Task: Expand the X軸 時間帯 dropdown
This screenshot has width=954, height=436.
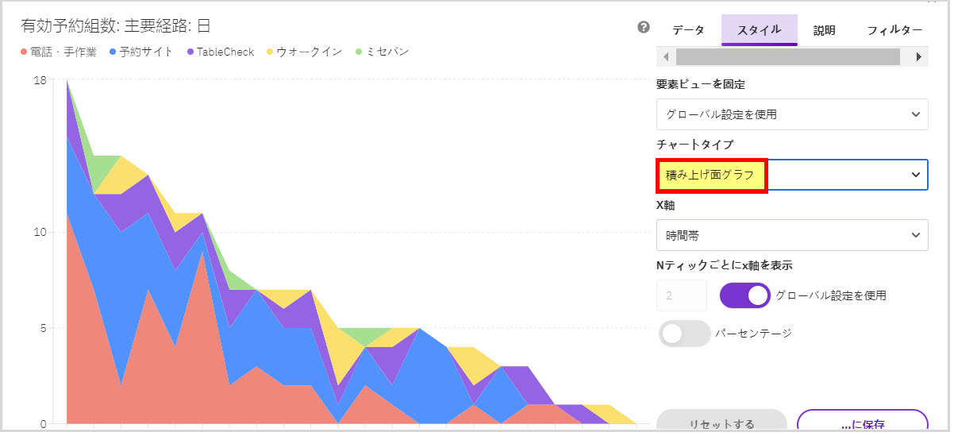Action: pyautogui.click(x=791, y=235)
